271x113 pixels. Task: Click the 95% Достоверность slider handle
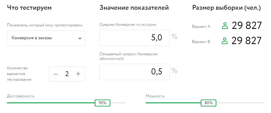pyautogui.click(x=103, y=103)
